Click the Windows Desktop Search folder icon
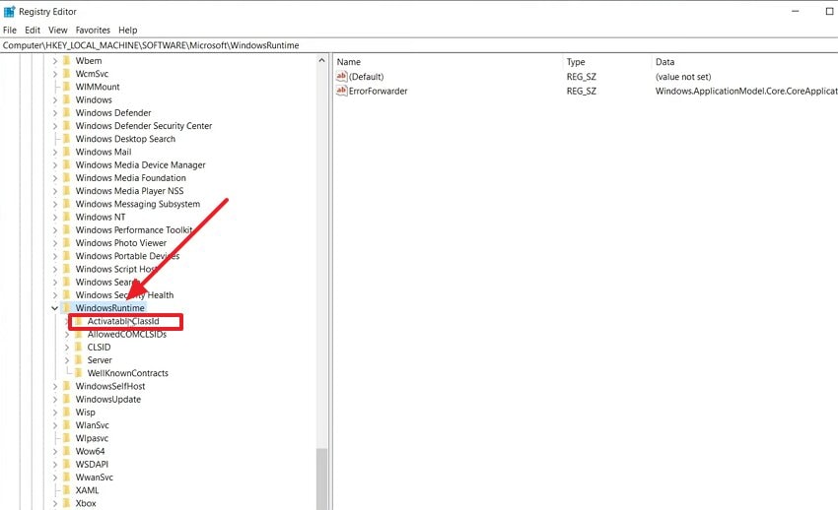Screen dimensions: 838x510 coord(67,139)
